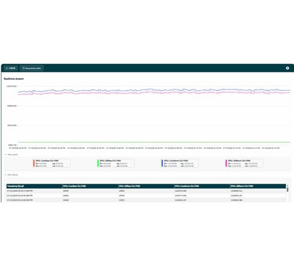The image size is (294, 263).
Task: Click the green flat line in the chart
Action: click(155, 142)
